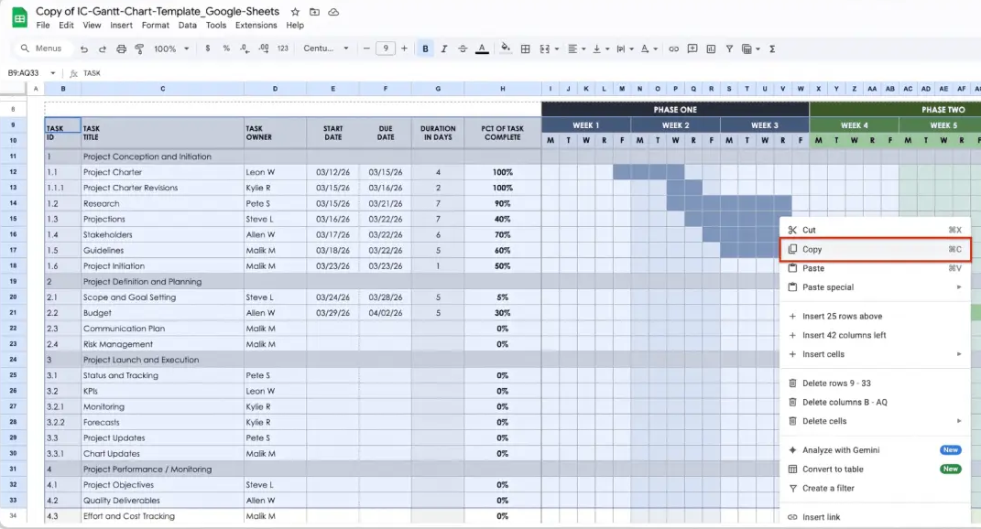Image resolution: width=981 pixels, height=529 pixels.
Task: Choose Analyze with Gemini
Action: pos(852,449)
